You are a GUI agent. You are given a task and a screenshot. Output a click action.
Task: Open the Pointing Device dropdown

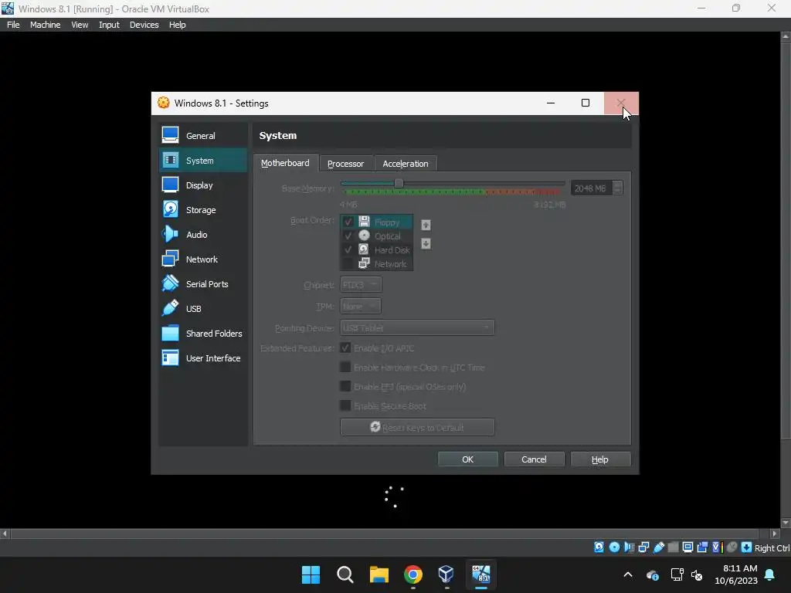pyautogui.click(x=417, y=327)
